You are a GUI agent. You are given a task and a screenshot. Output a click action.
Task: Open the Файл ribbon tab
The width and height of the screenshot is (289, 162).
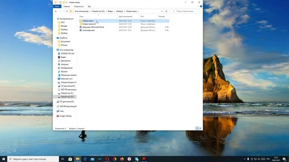pyautogui.click(x=57, y=6)
